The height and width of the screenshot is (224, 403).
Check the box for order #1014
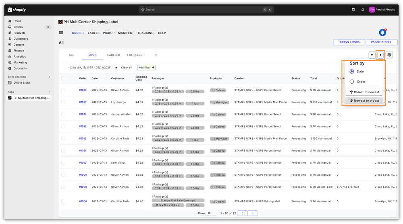pyautogui.click(x=63, y=114)
